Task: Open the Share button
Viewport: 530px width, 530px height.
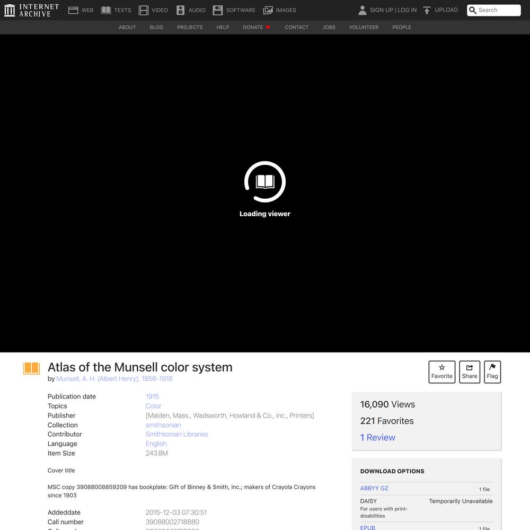Action: 470,372
